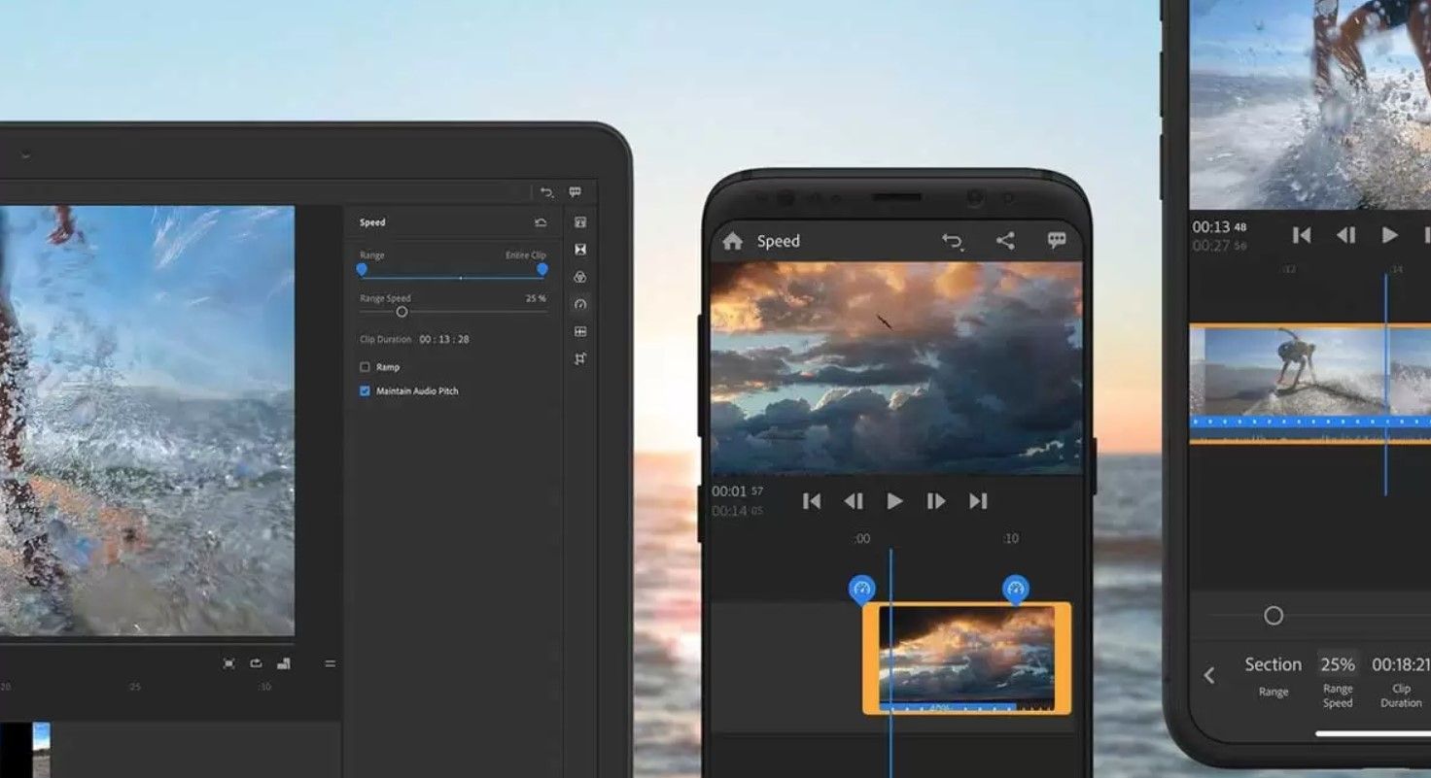
Task: Click the Entire Clip label on laptop
Action: tap(526, 255)
